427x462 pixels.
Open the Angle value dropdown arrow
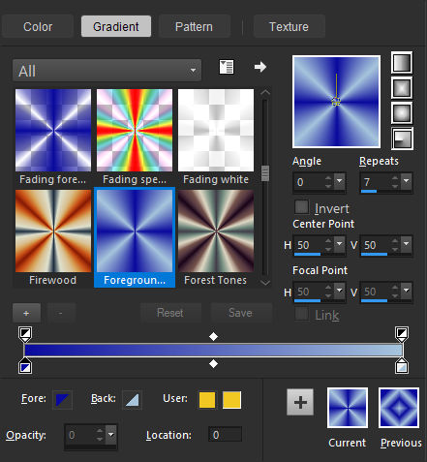(x=340, y=182)
